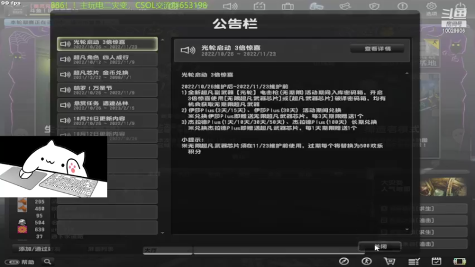Select announcement 10月26日更新内容

pyautogui.click(x=107, y=120)
